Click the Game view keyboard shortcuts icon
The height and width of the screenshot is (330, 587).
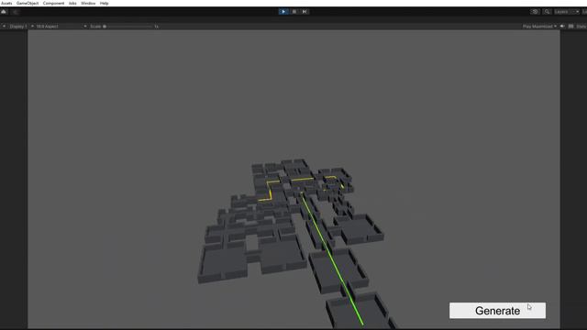[570, 27]
